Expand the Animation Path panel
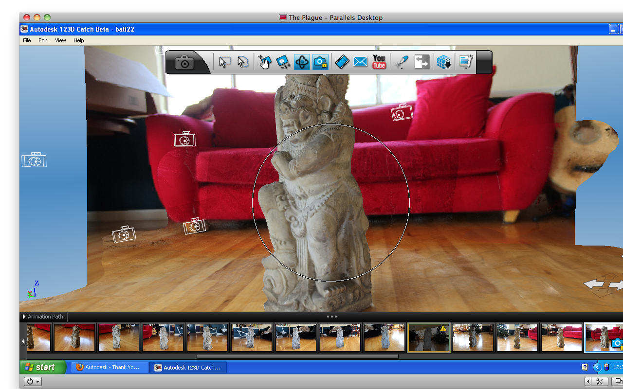 pyautogui.click(x=24, y=317)
